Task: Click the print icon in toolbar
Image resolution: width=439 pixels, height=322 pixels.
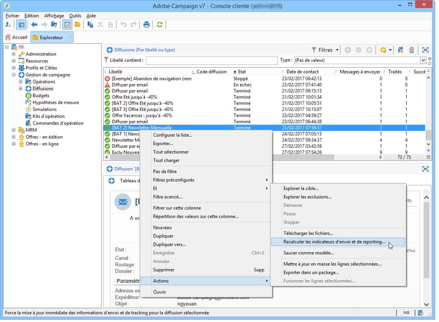Action: (x=146, y=25)
